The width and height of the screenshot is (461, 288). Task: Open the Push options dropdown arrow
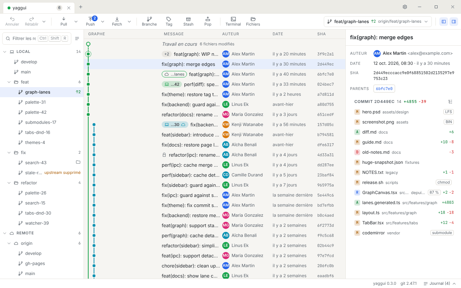[x=103, y=22]
